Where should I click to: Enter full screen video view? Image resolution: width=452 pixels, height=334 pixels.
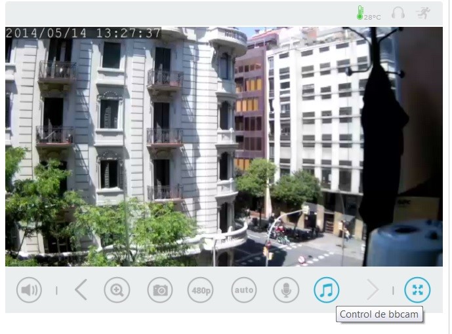417,290
